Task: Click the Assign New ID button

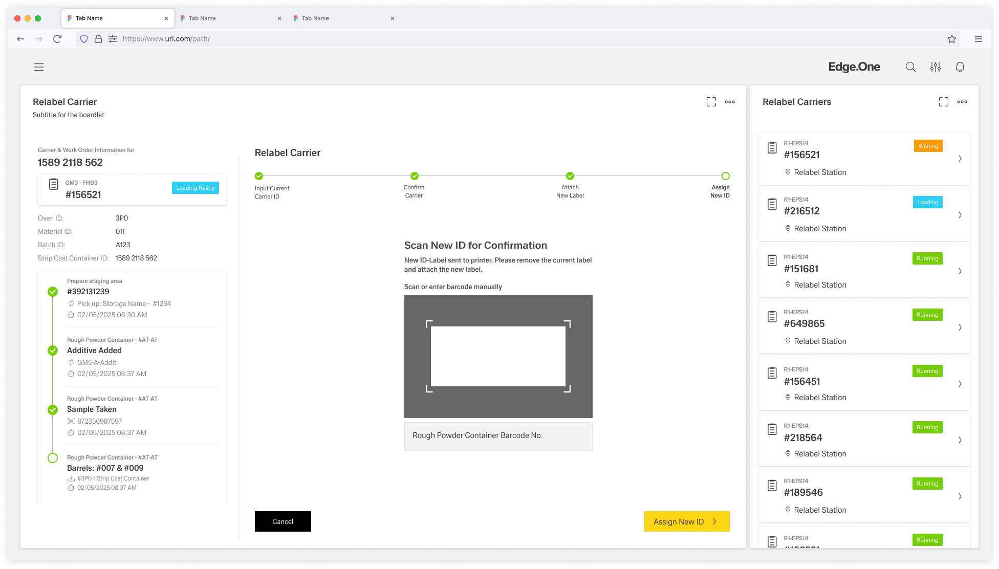Action: pos(686,521)
